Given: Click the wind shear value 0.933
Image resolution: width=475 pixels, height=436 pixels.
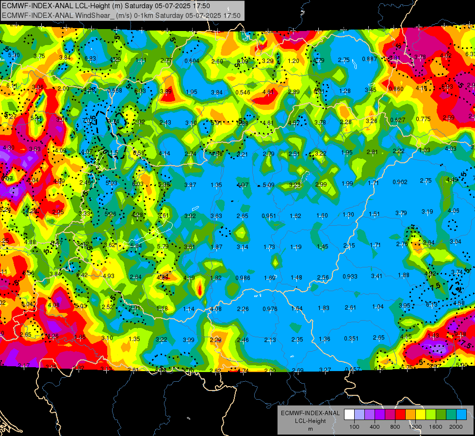Looking at the screenshot, I should tap(350, 276).
